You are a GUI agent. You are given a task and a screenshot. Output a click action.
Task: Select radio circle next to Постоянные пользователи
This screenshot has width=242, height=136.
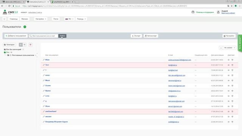click(x=11, y=55)
